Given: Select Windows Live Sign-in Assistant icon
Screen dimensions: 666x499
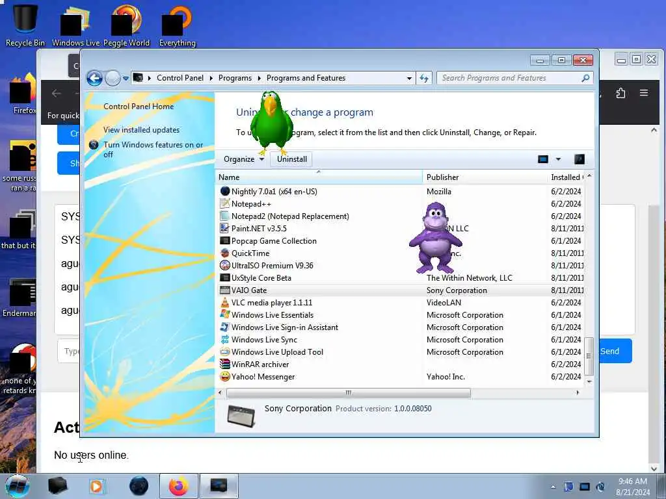Looking at the screenshot, I should coord(224,327).
